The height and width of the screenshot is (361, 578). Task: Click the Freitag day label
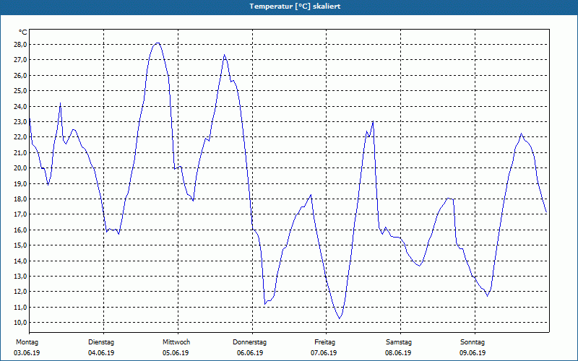(x=324, y=342)
